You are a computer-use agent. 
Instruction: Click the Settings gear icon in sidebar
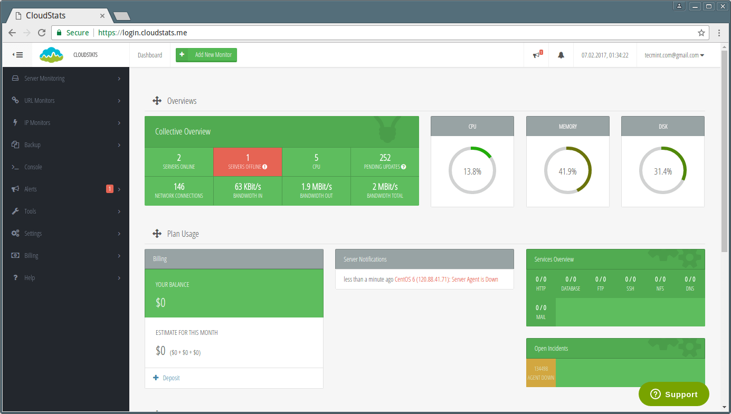click(15, 233)
